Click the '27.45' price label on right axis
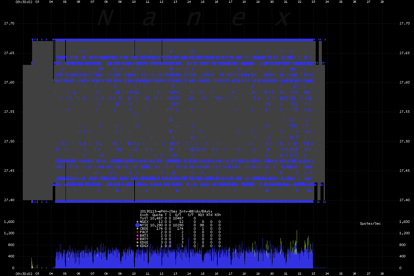 pyautogui.click(x=404, y=171)
